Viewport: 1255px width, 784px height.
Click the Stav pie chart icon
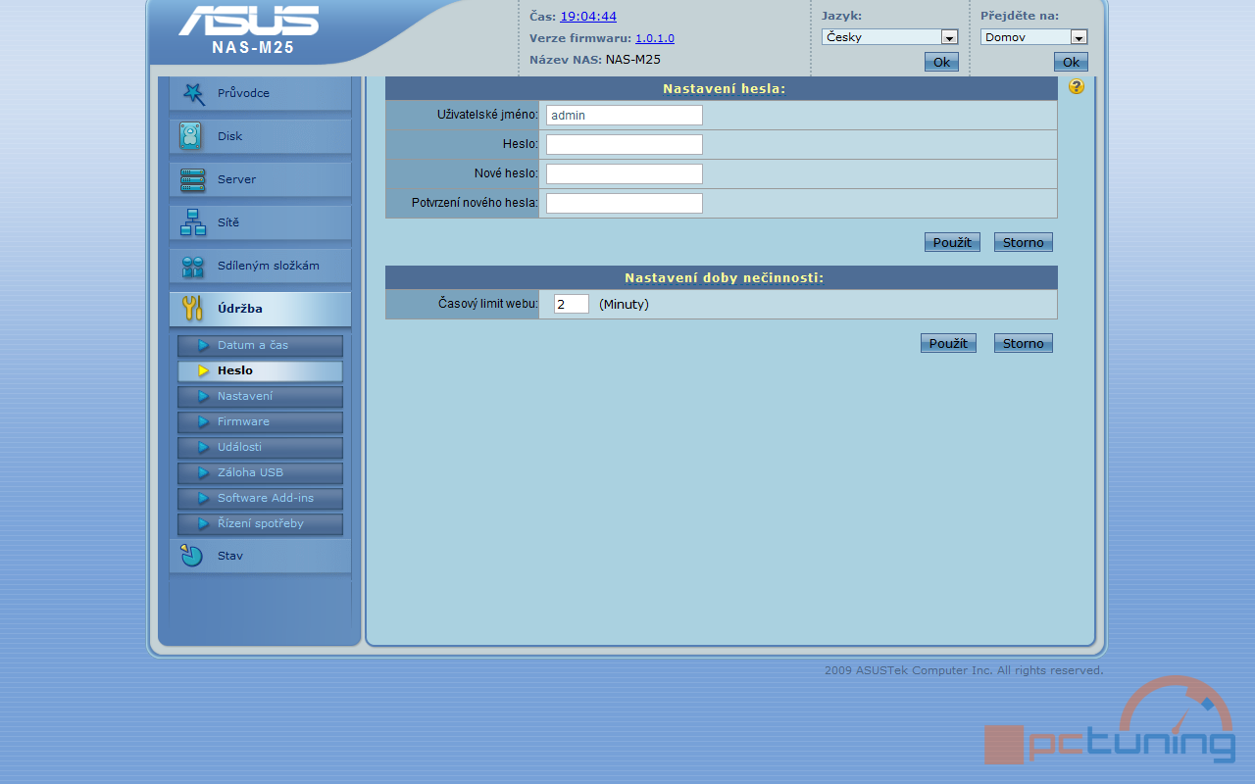[x=192, y=556]
